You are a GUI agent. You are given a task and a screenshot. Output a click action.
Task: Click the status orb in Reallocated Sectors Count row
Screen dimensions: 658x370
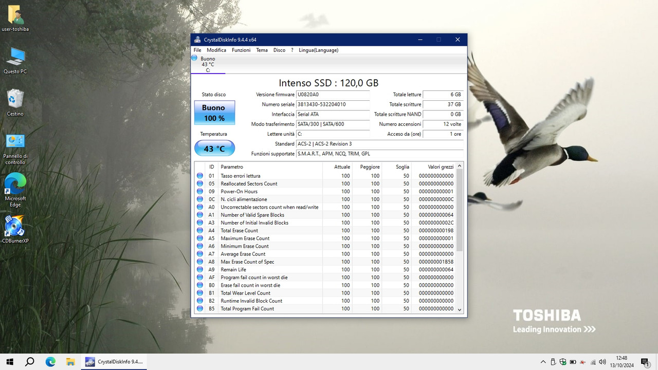(x=200, y=183)
